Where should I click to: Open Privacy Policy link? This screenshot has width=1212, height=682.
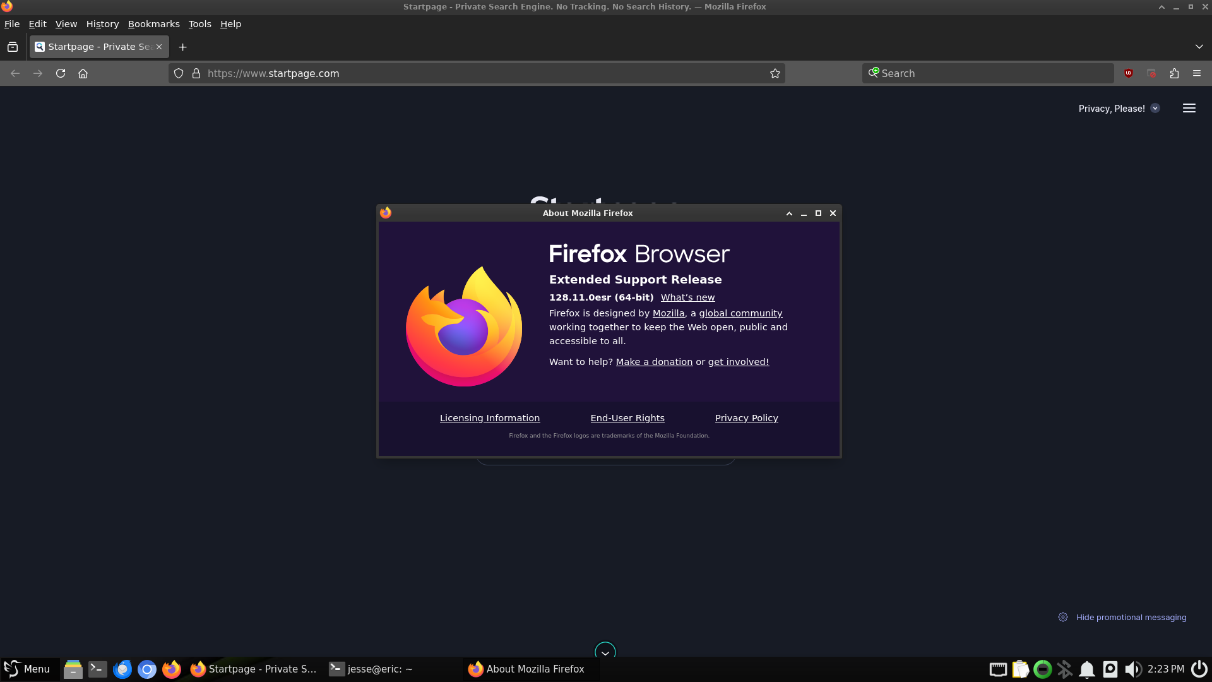(746, 418)
